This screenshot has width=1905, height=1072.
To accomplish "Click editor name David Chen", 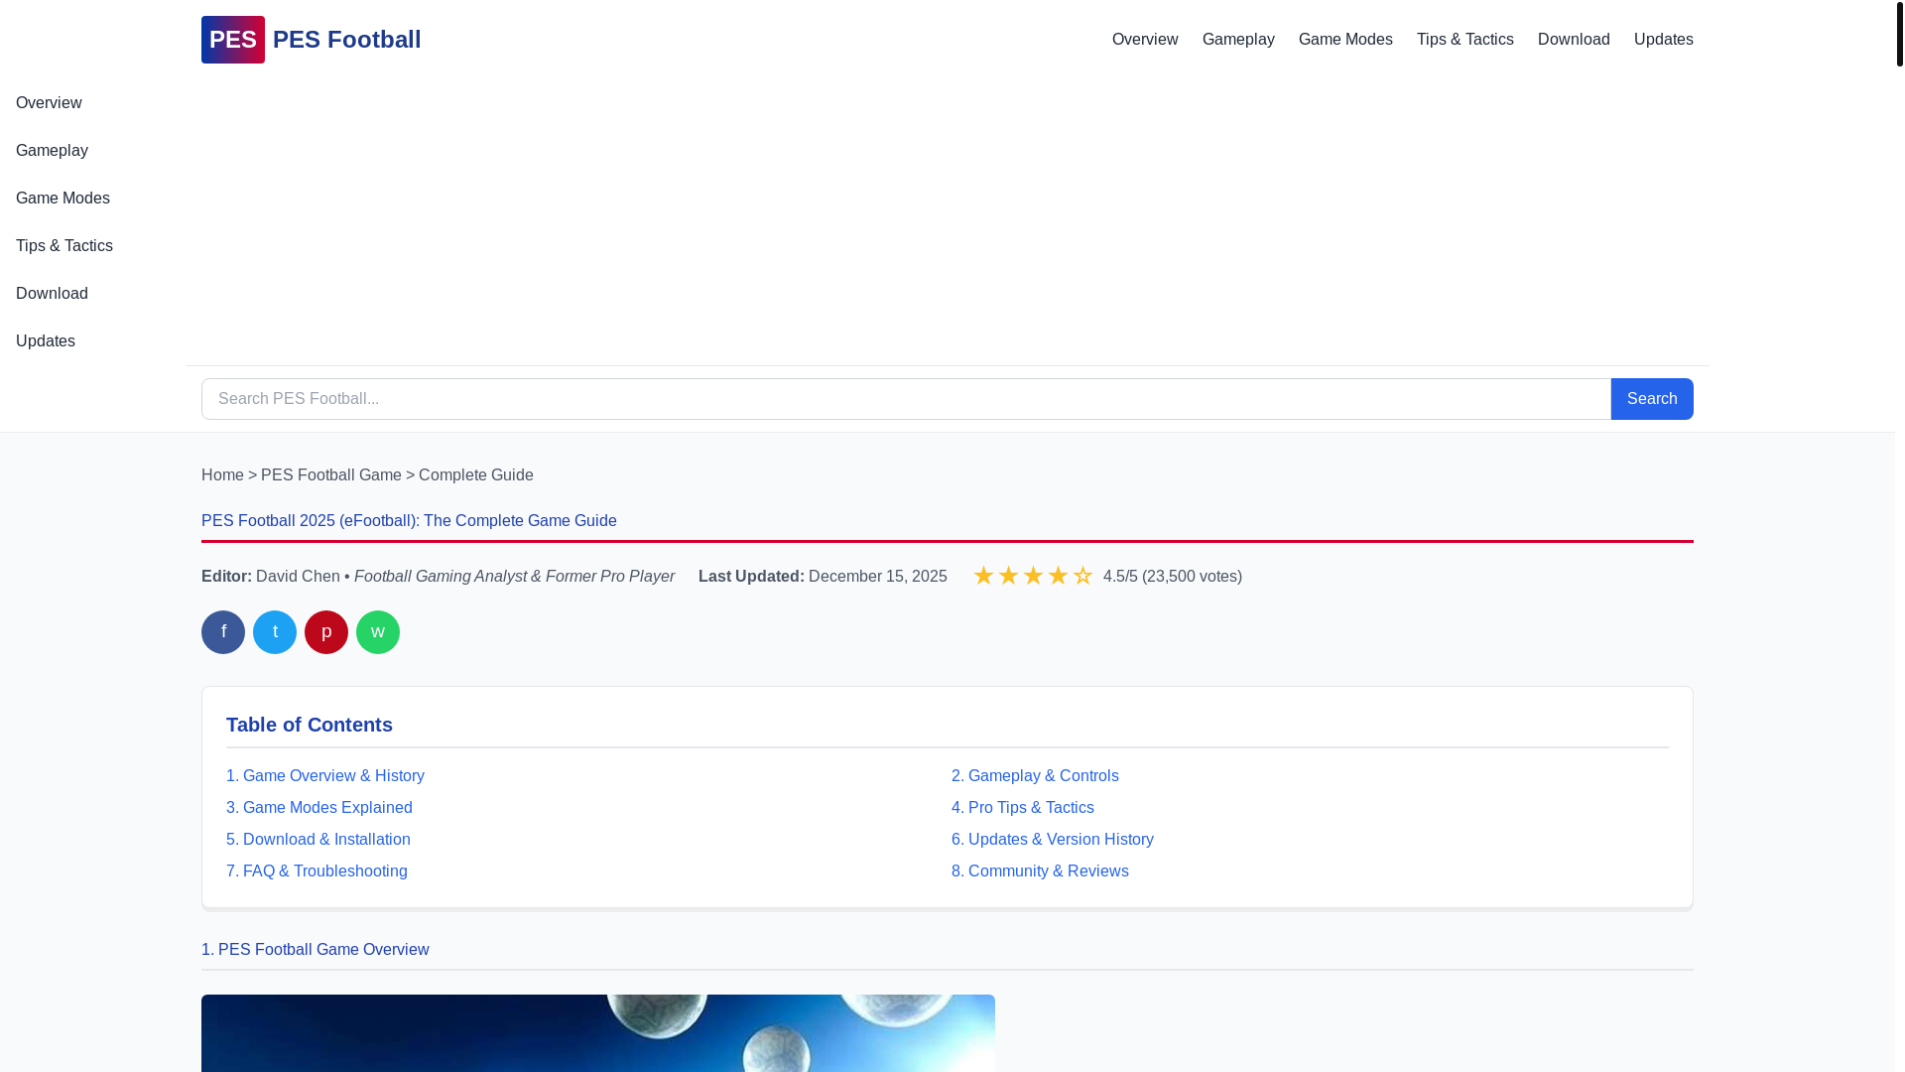I will [x=298, y=577].
